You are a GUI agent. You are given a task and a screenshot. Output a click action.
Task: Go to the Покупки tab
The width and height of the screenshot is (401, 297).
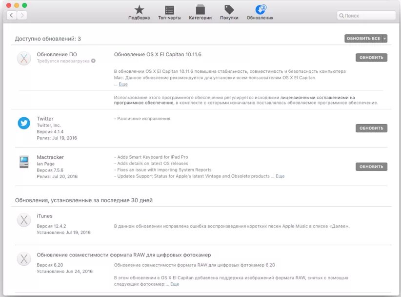[x=229, y=13]
